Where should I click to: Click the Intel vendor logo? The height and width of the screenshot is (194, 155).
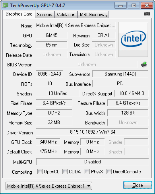133,40
